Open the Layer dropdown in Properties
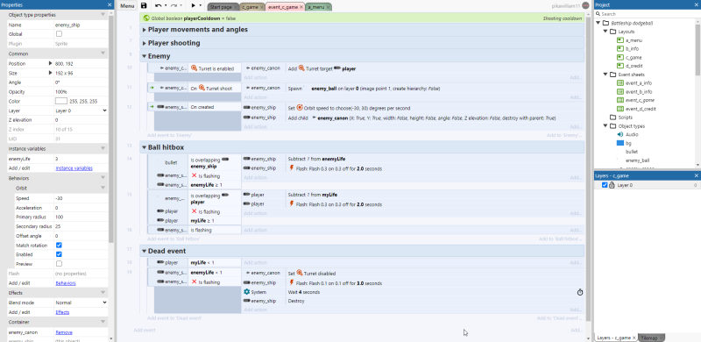This screenshot has height=342, width=701. click(x=81, y=110)
